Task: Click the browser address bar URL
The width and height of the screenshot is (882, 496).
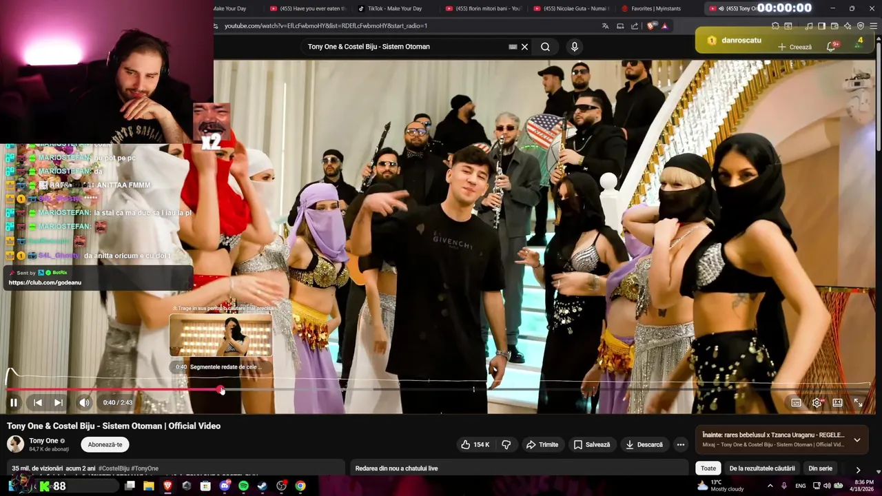Action: point(326,25)
